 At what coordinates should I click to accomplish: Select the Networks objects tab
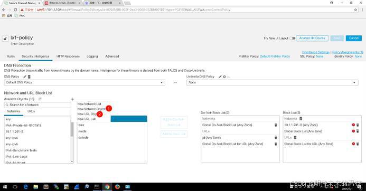pos(14,111)
